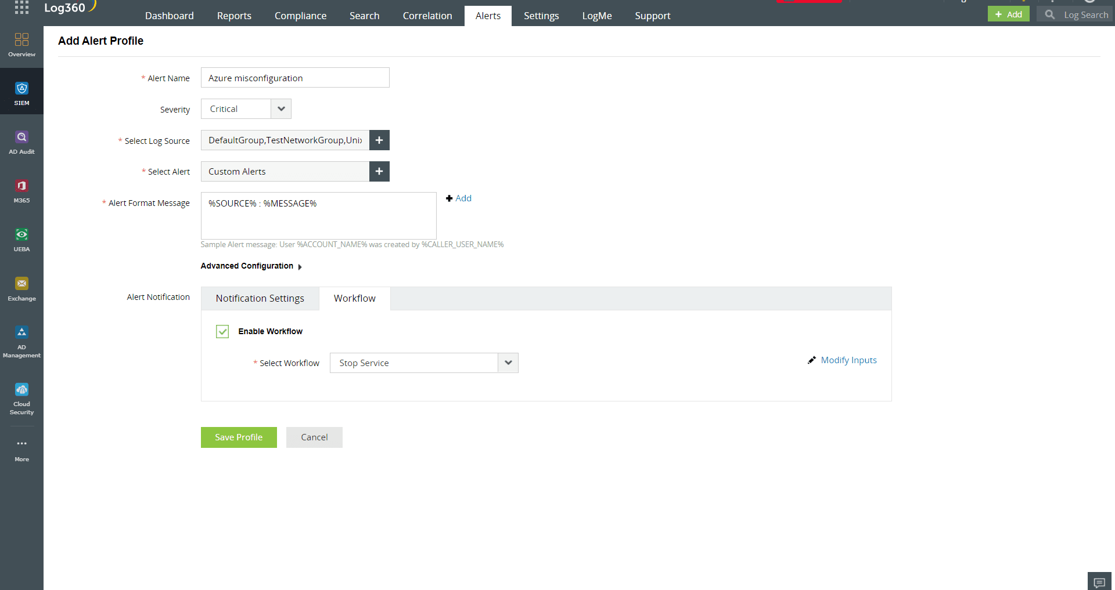1115x590 pixels.
Task: Open the Reports menu
Action: pyautogui.click(x=234, y=16)
